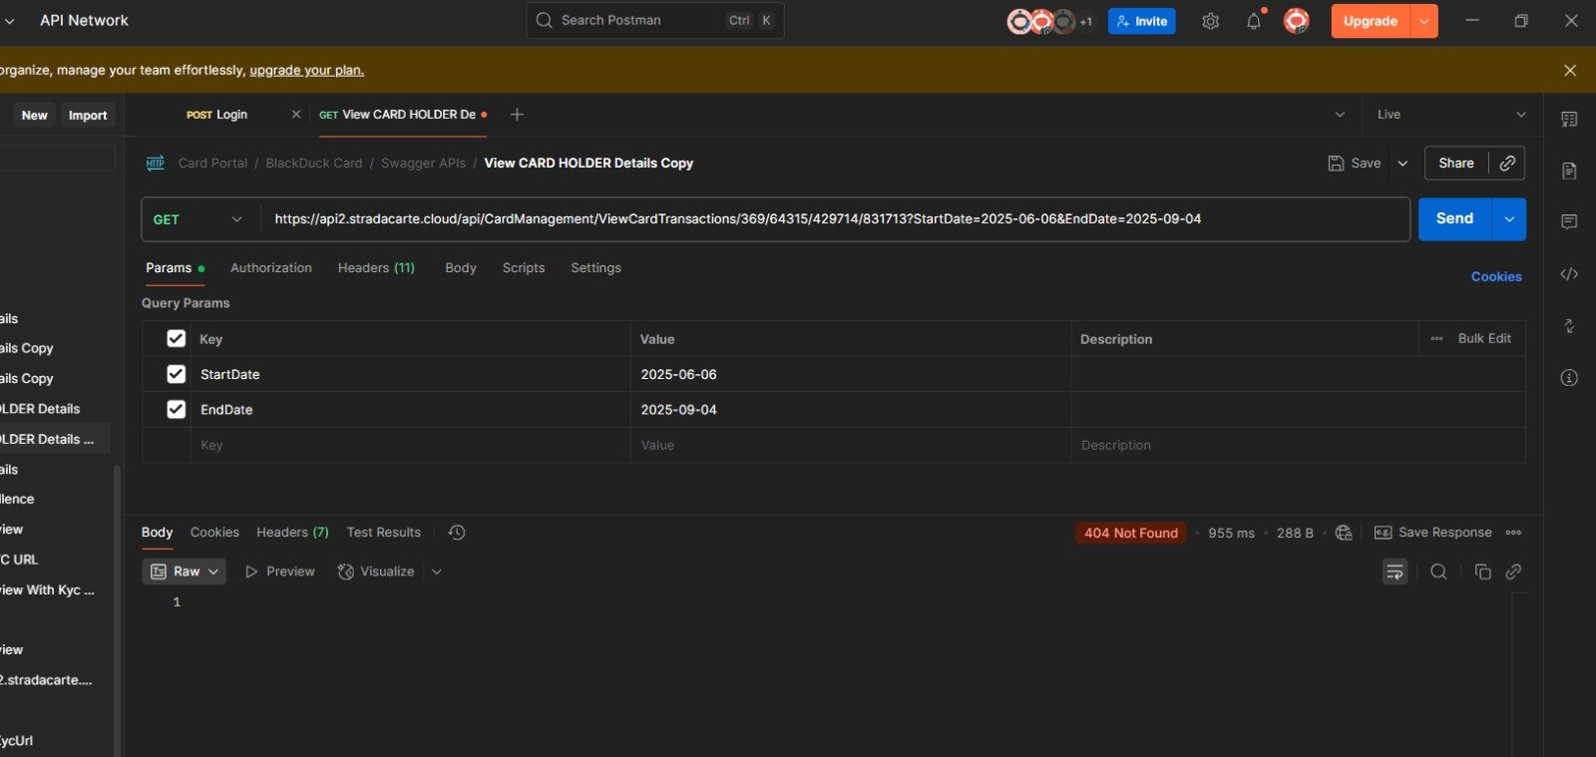
Task: Open Postman settings gear icon
Action: (x=1210, y=21)
